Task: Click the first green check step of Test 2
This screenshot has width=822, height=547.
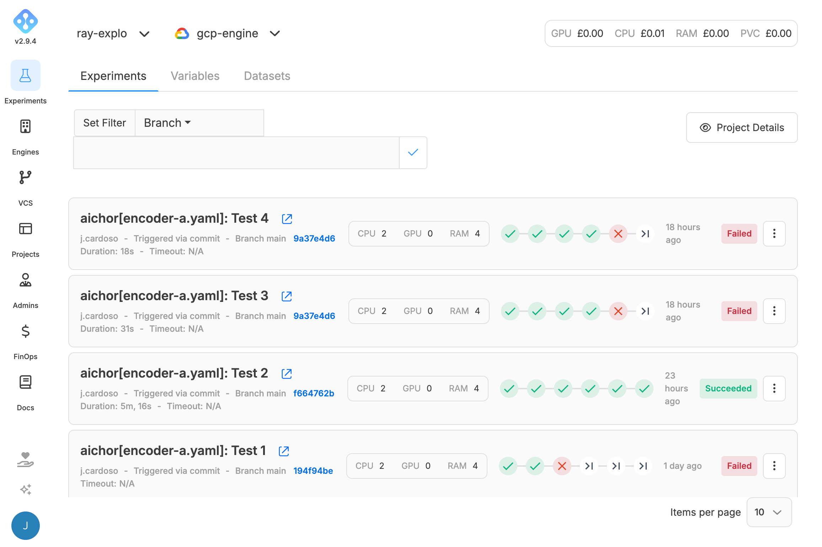Action: coord(509,389)
